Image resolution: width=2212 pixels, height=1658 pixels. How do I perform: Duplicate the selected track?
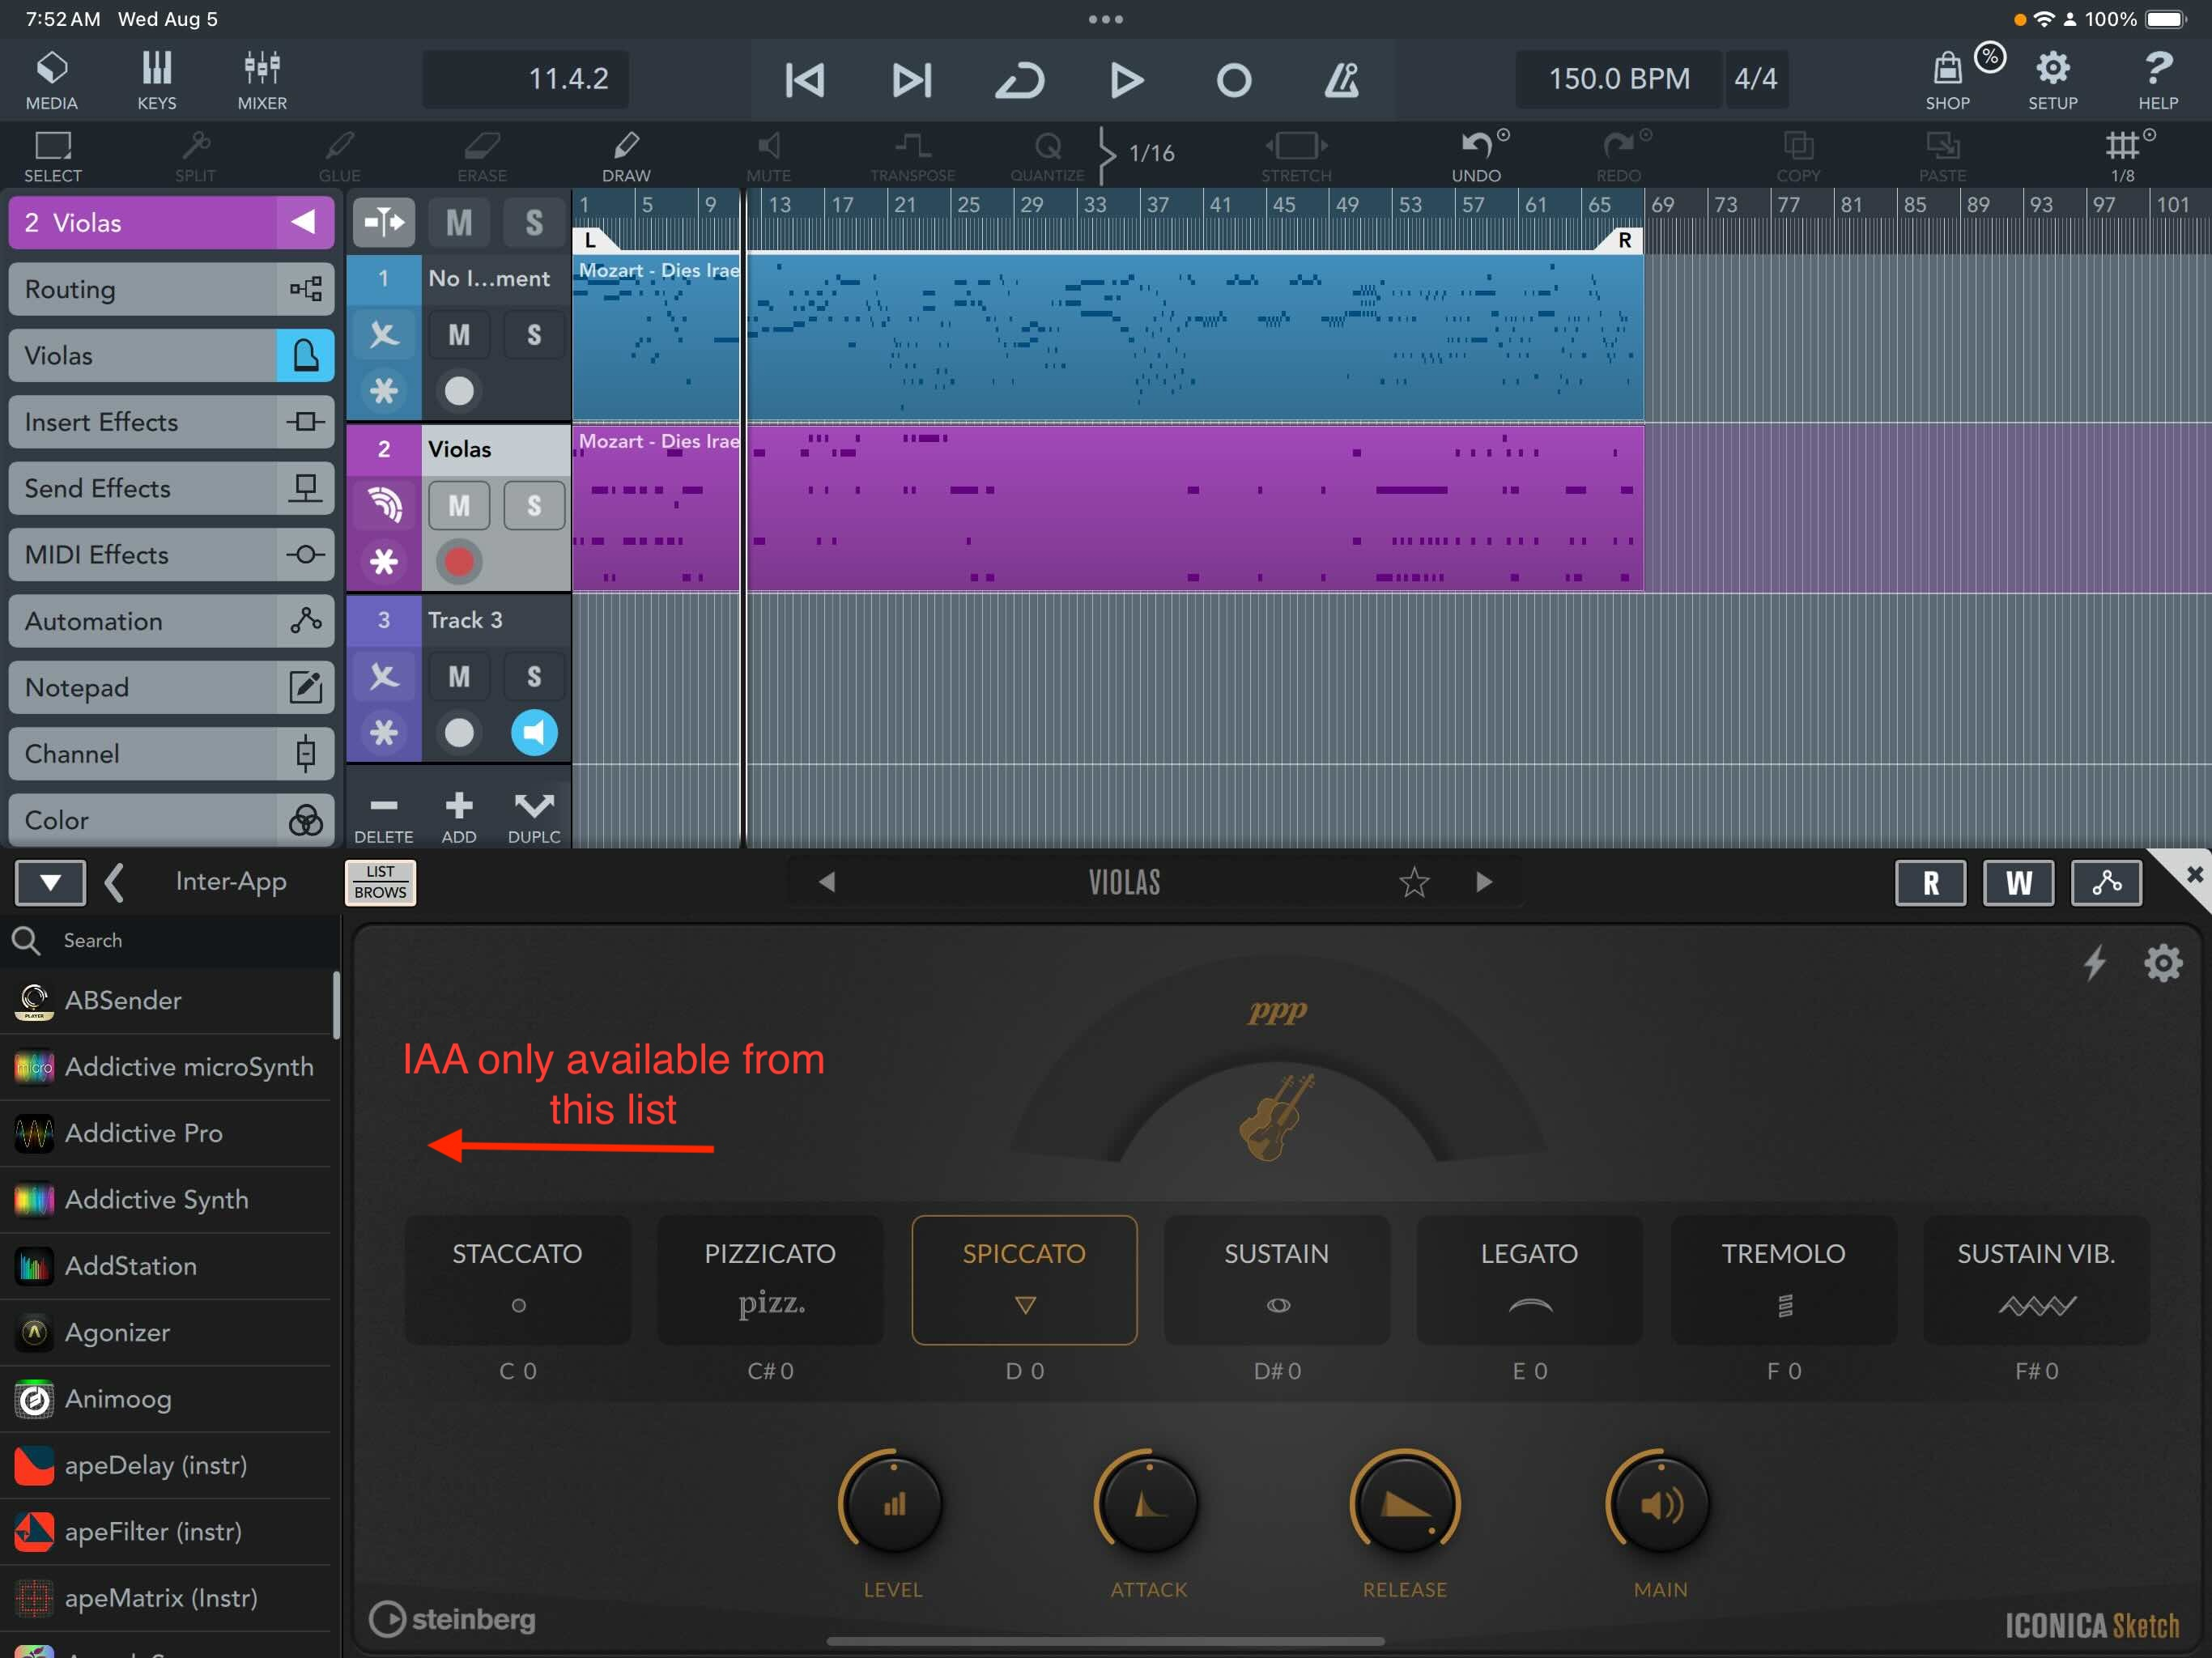click(534, 818)
